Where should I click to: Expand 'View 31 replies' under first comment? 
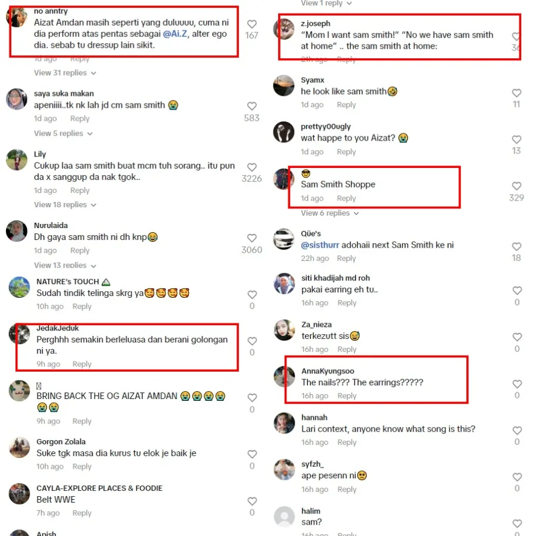coord(65,73)
